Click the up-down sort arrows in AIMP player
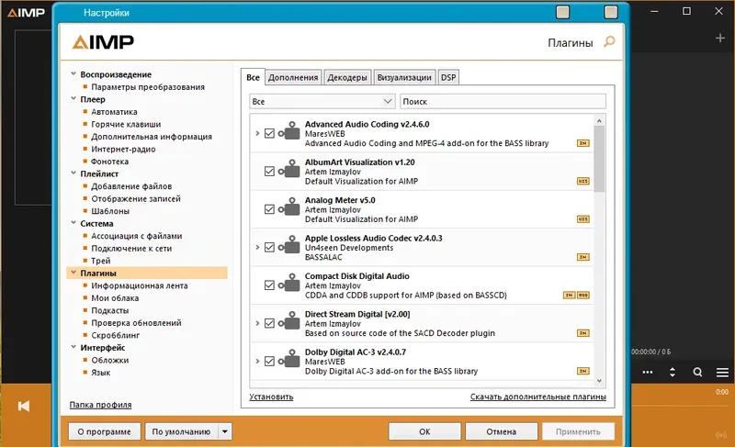This screenshot has width=735, height=447. (x=673, y=372)
